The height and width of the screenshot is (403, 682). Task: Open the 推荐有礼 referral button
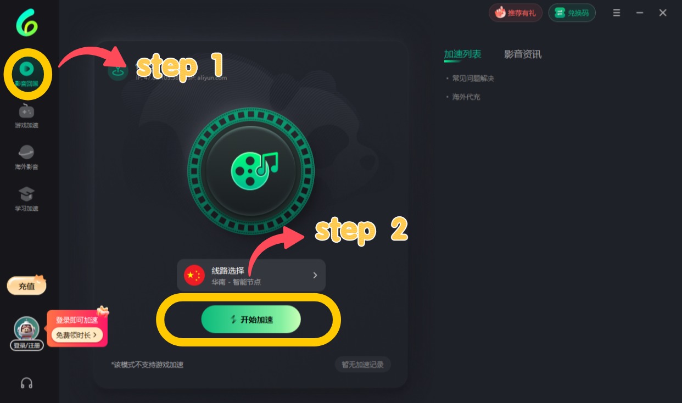(516, 13)
